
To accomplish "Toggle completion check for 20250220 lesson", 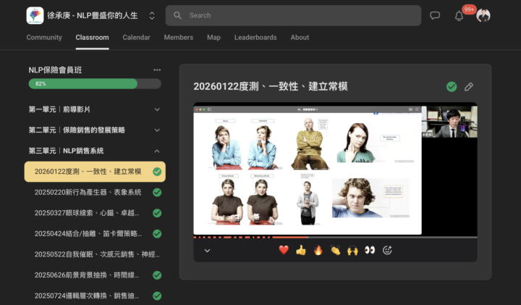I will [x=157, y=192].
